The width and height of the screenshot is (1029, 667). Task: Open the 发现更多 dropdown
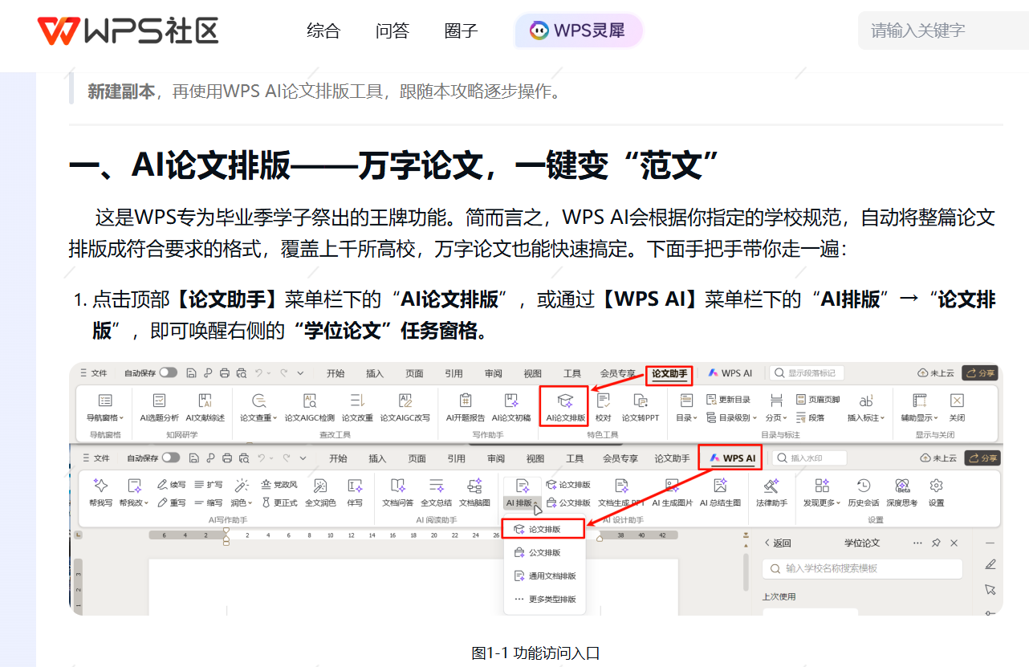(x=822, y=492)
